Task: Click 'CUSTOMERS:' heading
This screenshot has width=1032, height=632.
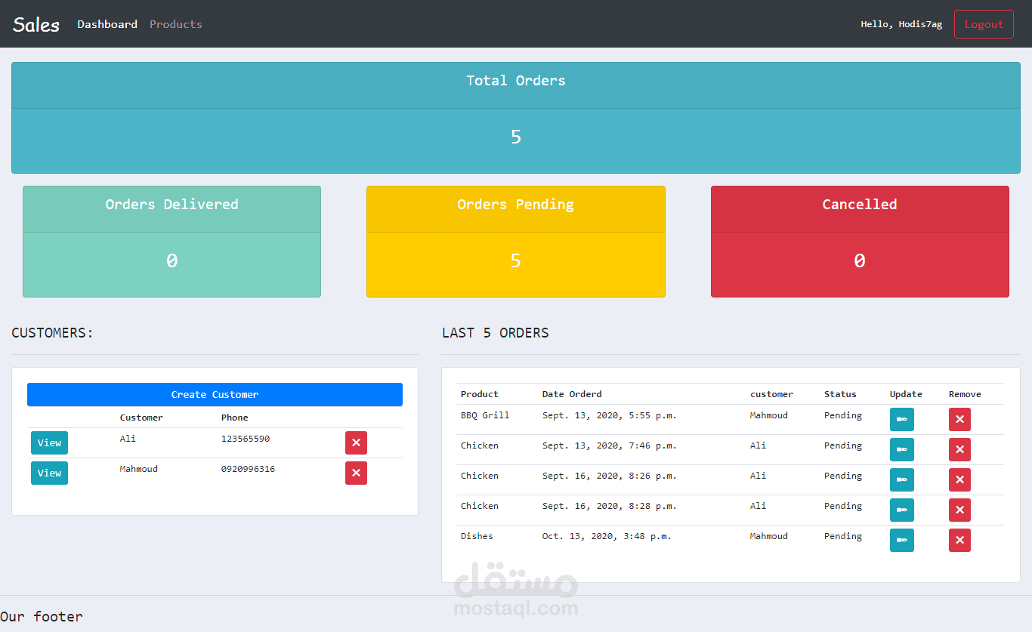Action: [52, 333]
